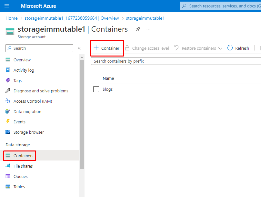Focus the sidebar menu Search field

[39, 48]
